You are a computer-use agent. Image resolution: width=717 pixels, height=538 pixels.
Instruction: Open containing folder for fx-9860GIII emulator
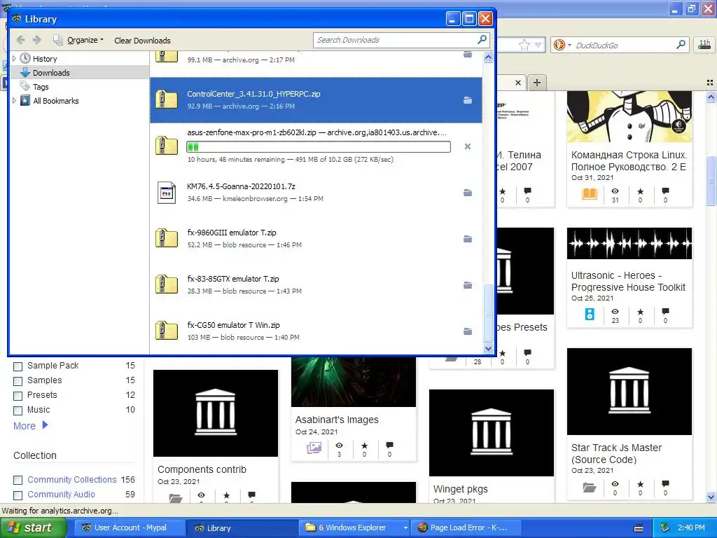[x=467, y=239]
